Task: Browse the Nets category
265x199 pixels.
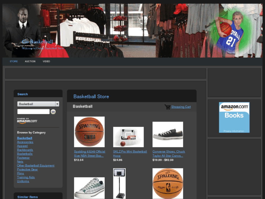Action: [x=20, y=161]
